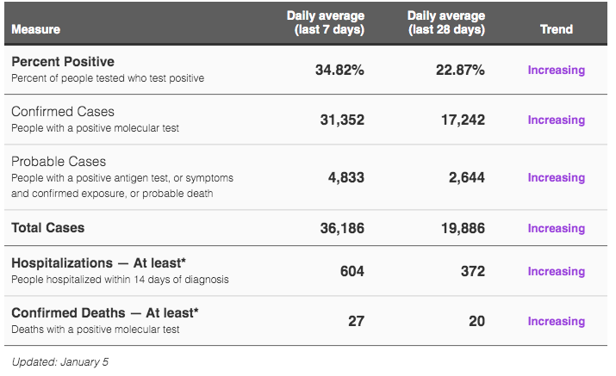Open the Increasing trend for Probable Cases

tap(556, 178)
